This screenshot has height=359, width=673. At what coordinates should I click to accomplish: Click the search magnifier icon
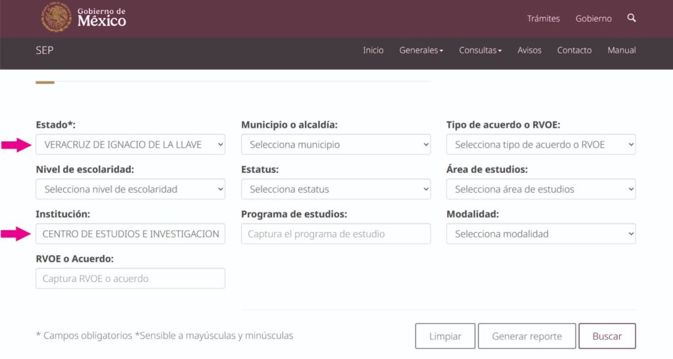[x=632, y=18]
